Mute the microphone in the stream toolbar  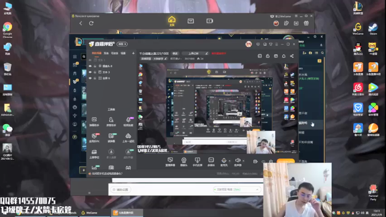tap(224, 162)
